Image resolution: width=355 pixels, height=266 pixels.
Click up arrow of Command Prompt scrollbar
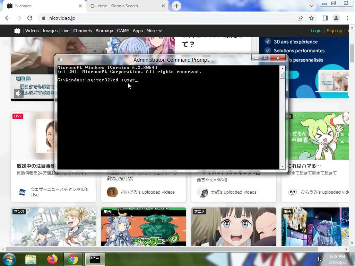coord(282,68)
